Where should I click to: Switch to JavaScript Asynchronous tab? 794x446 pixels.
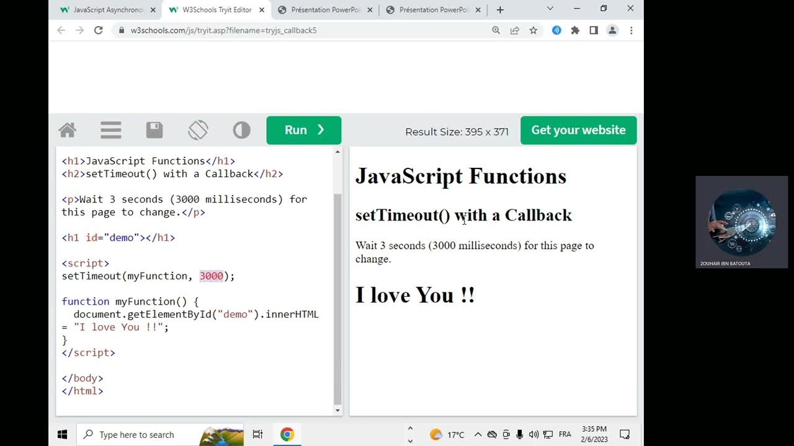click(107, 10)
